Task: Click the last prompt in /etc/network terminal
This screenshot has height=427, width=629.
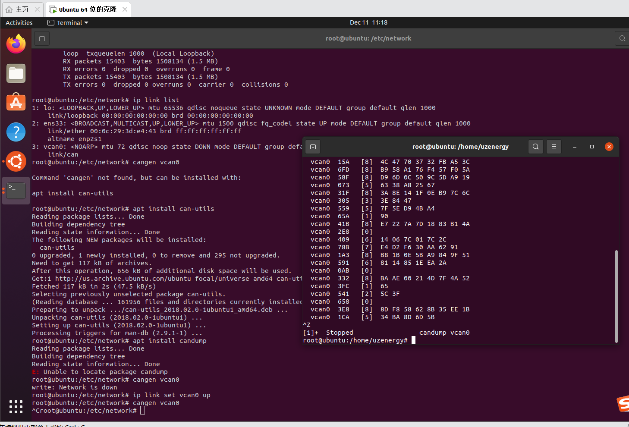Action: [88, 411]
